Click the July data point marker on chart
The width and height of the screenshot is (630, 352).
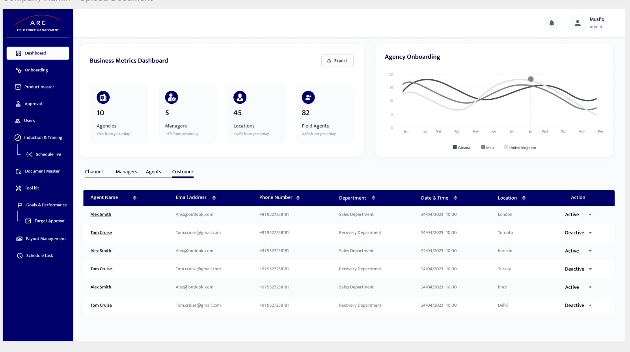pos(531,79)
